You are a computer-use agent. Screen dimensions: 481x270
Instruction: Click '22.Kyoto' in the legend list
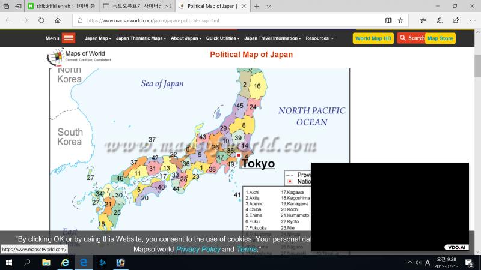[x=290, y=221]
